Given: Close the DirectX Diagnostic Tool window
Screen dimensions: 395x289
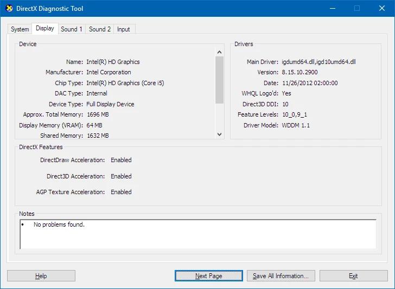Looking at the screenshot, I should click(382, 8).
